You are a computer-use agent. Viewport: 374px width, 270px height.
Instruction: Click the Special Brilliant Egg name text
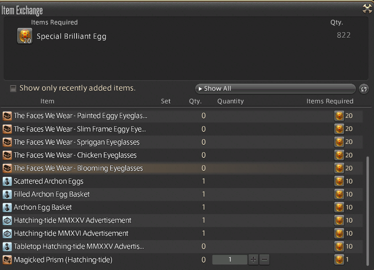click(x=71, y=36)
